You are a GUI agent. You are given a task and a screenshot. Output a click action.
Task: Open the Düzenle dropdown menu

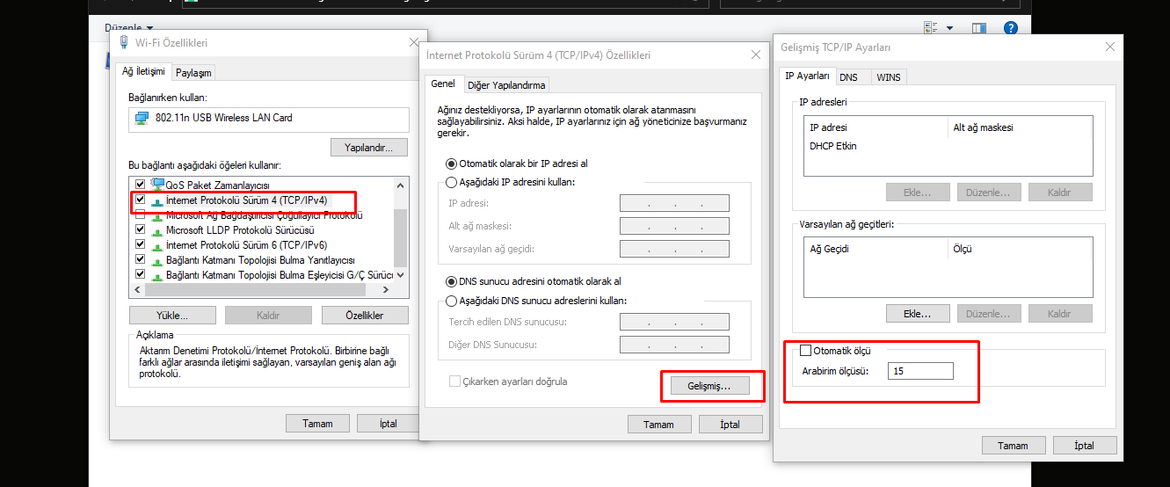(129, 29)
